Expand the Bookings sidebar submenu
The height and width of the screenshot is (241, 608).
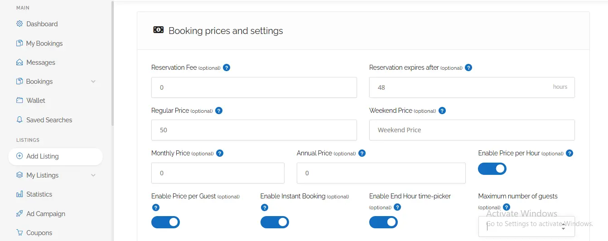pos(93,82)
